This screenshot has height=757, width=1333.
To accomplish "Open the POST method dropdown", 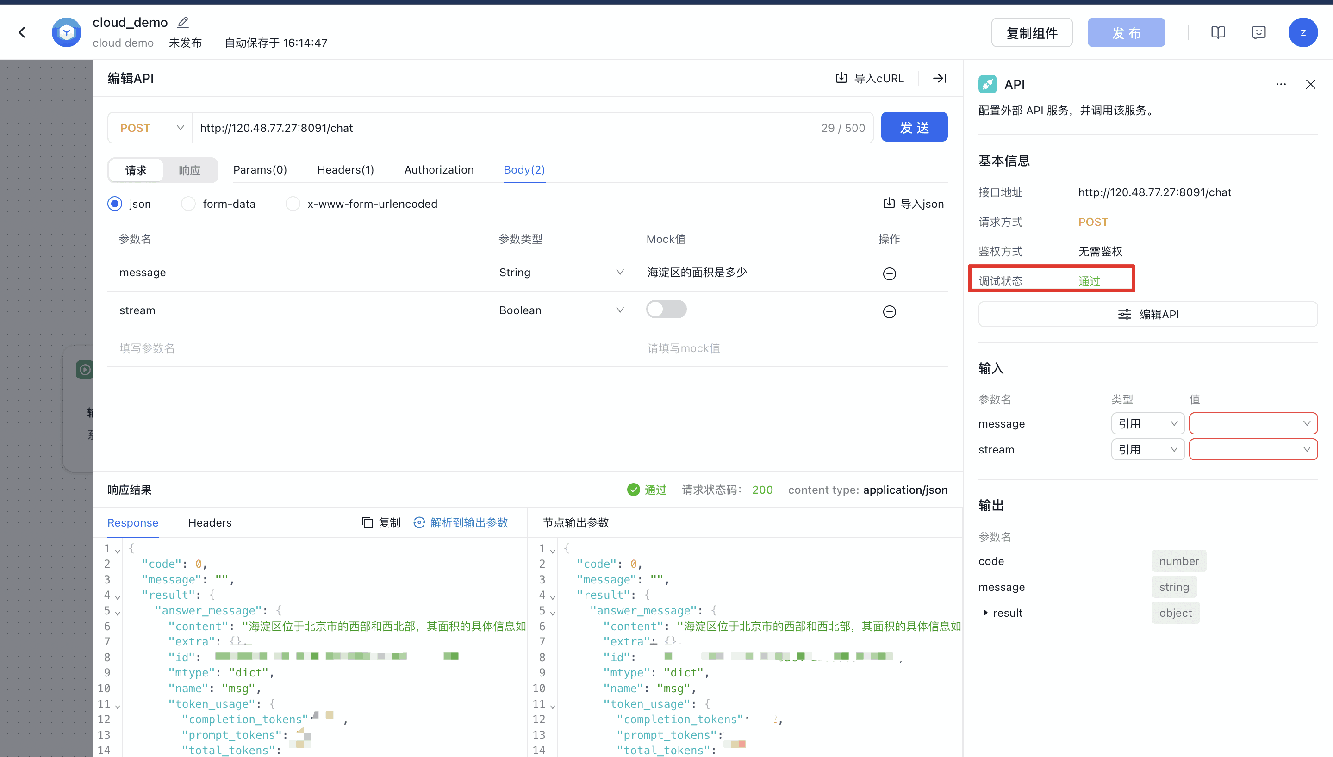I will pos(150,128).
